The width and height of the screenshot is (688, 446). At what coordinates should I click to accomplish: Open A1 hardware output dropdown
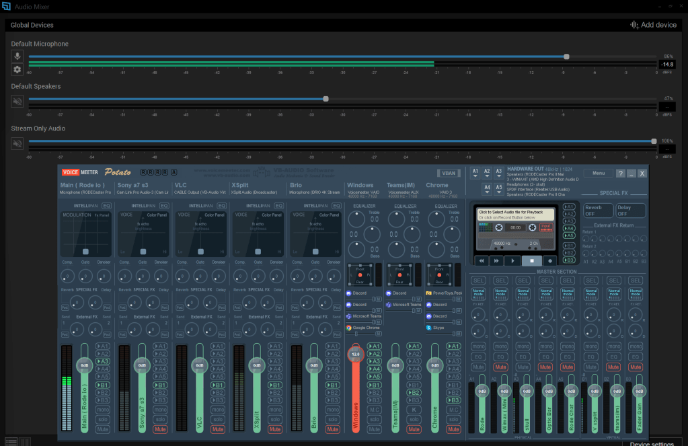click(475, 174)
